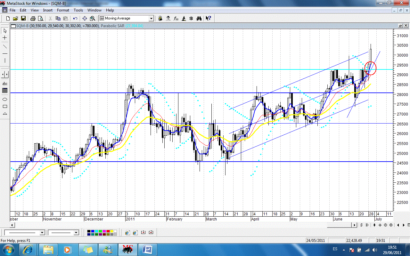
Task: Open the Insert menu
Action: [48, 10]
